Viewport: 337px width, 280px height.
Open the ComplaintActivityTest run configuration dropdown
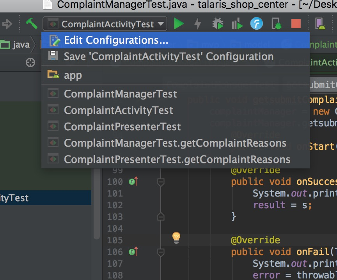coord(105,24)
